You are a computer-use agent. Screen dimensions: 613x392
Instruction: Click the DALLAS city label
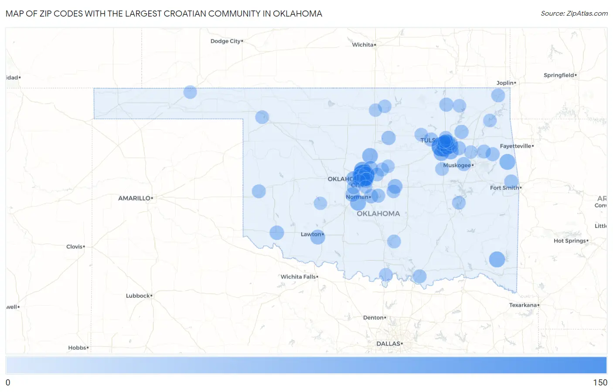tap(388, 344)
